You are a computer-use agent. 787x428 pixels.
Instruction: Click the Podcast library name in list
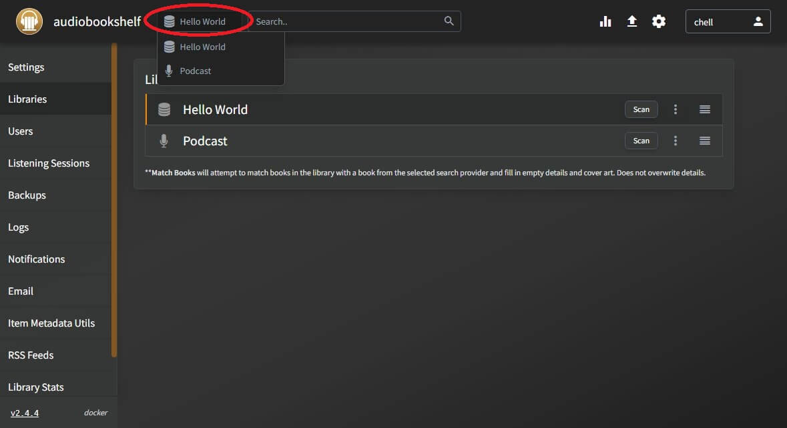tap(205, 141)
